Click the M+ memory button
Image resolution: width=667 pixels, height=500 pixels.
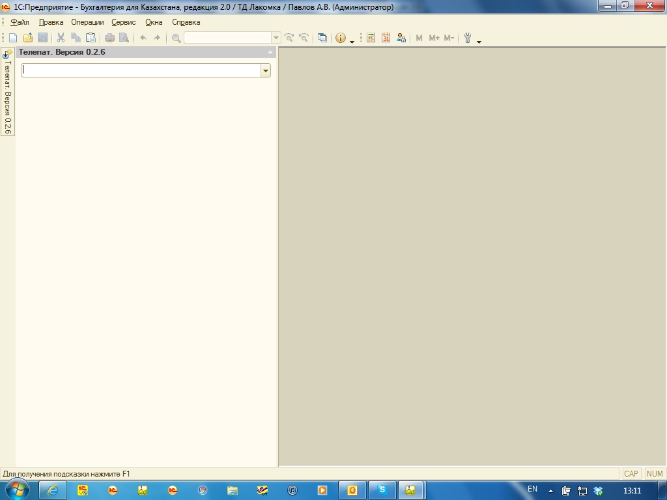pyautogui.click(x=434, y=38)
